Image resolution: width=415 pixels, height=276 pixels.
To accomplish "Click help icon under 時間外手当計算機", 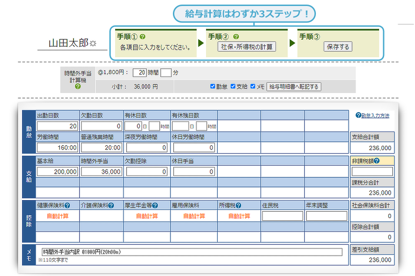I will coord(77,86).
